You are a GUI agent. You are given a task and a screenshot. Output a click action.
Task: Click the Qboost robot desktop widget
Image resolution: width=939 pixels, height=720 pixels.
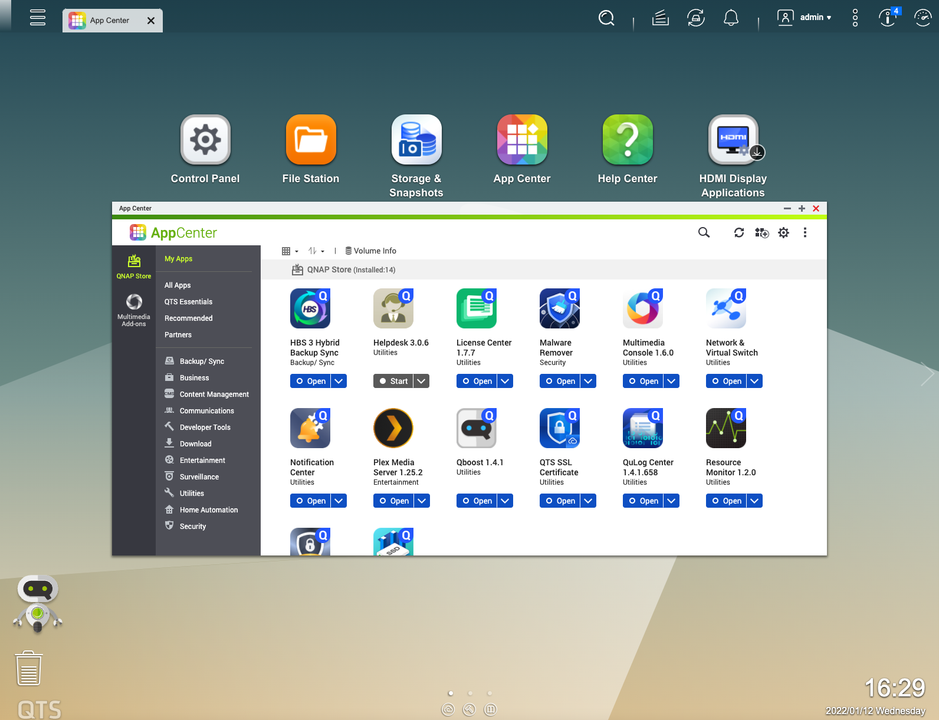[x=38, y=604]
